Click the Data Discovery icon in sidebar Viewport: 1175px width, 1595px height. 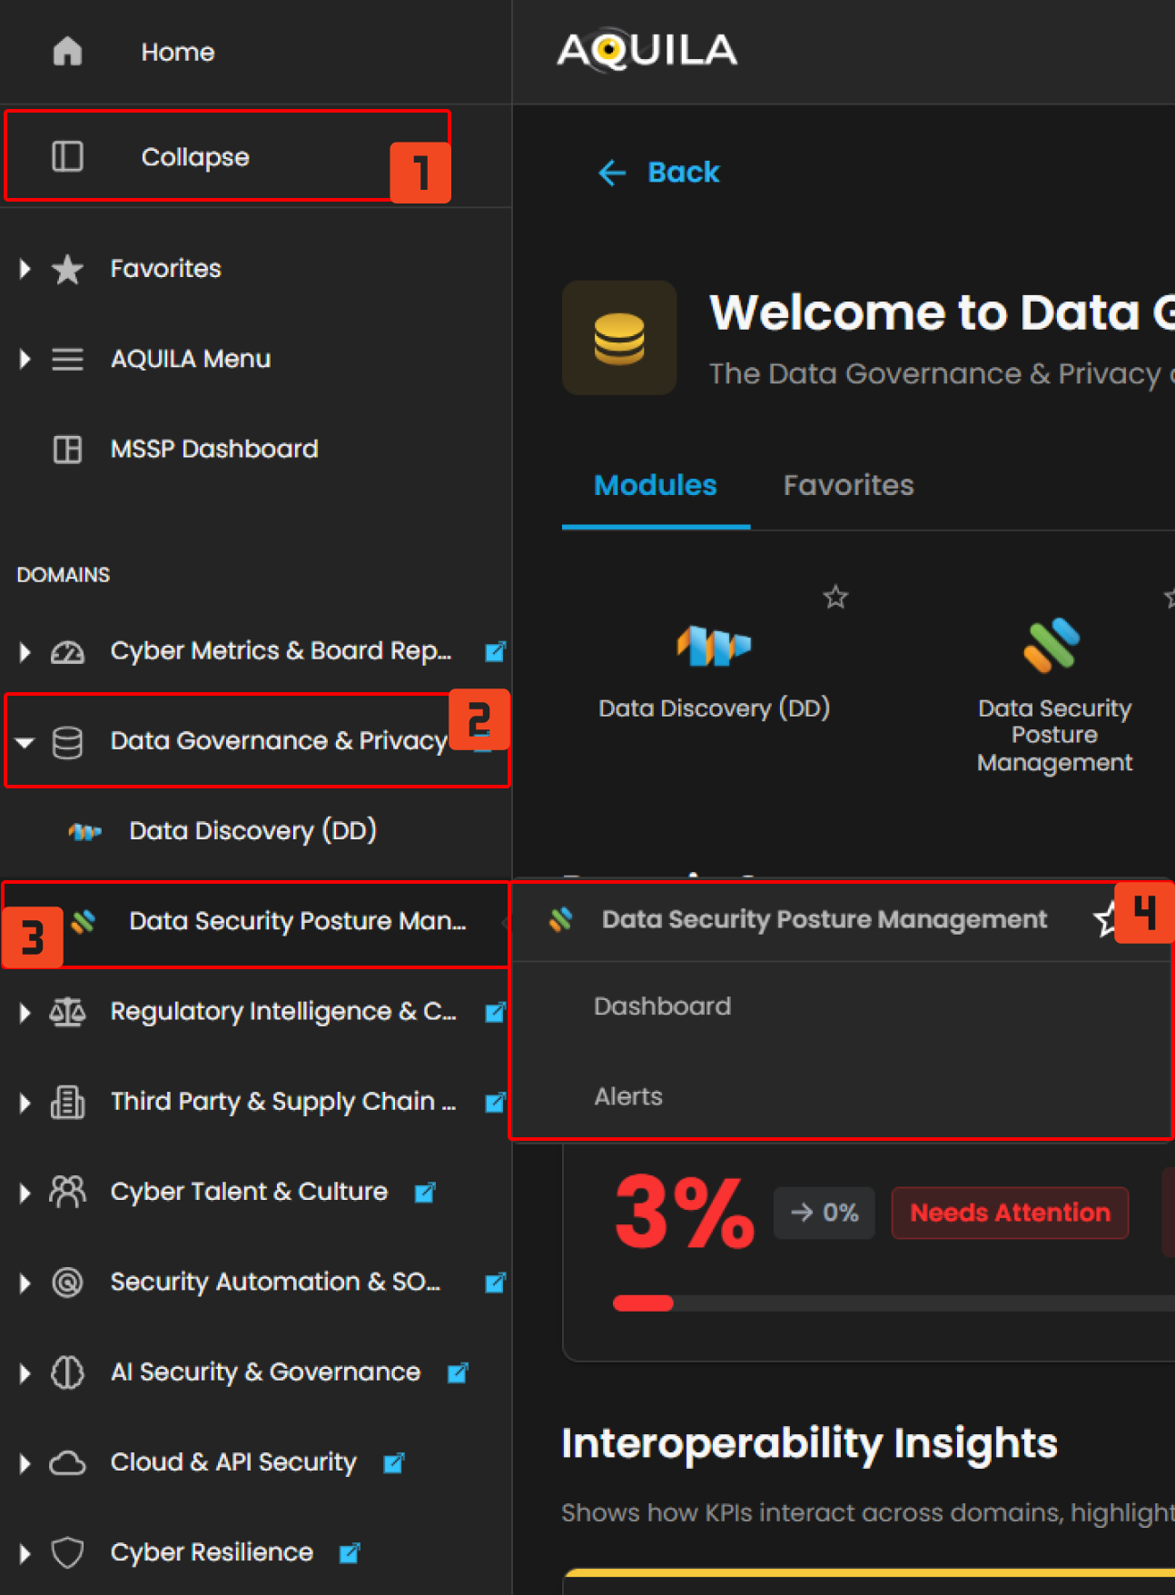(85, 831)
